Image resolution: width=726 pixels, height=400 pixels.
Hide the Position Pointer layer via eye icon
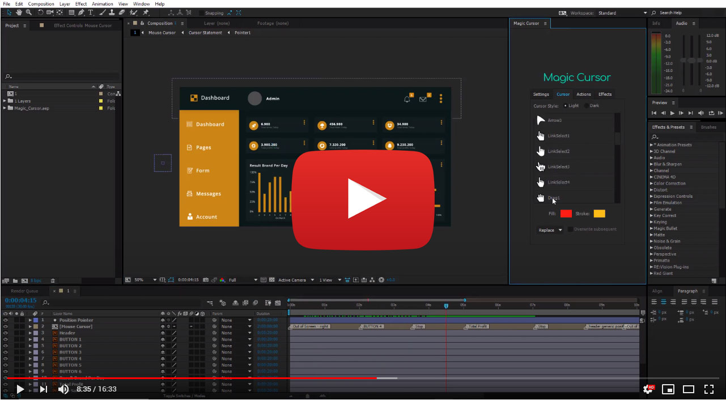click(x=6, y=320)
